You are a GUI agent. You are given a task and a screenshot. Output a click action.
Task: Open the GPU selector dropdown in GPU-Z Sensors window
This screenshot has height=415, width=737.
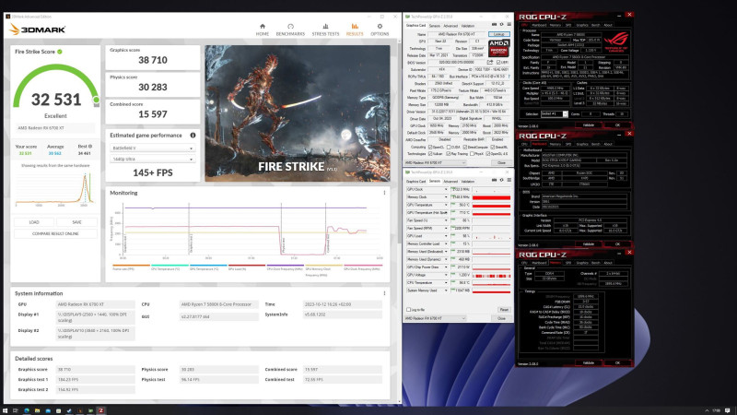(x=435, y=318)
